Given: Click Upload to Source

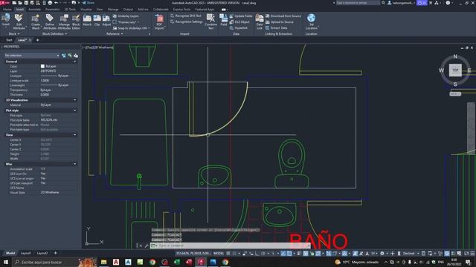Looking at the screenshot, I should point(280,22).
